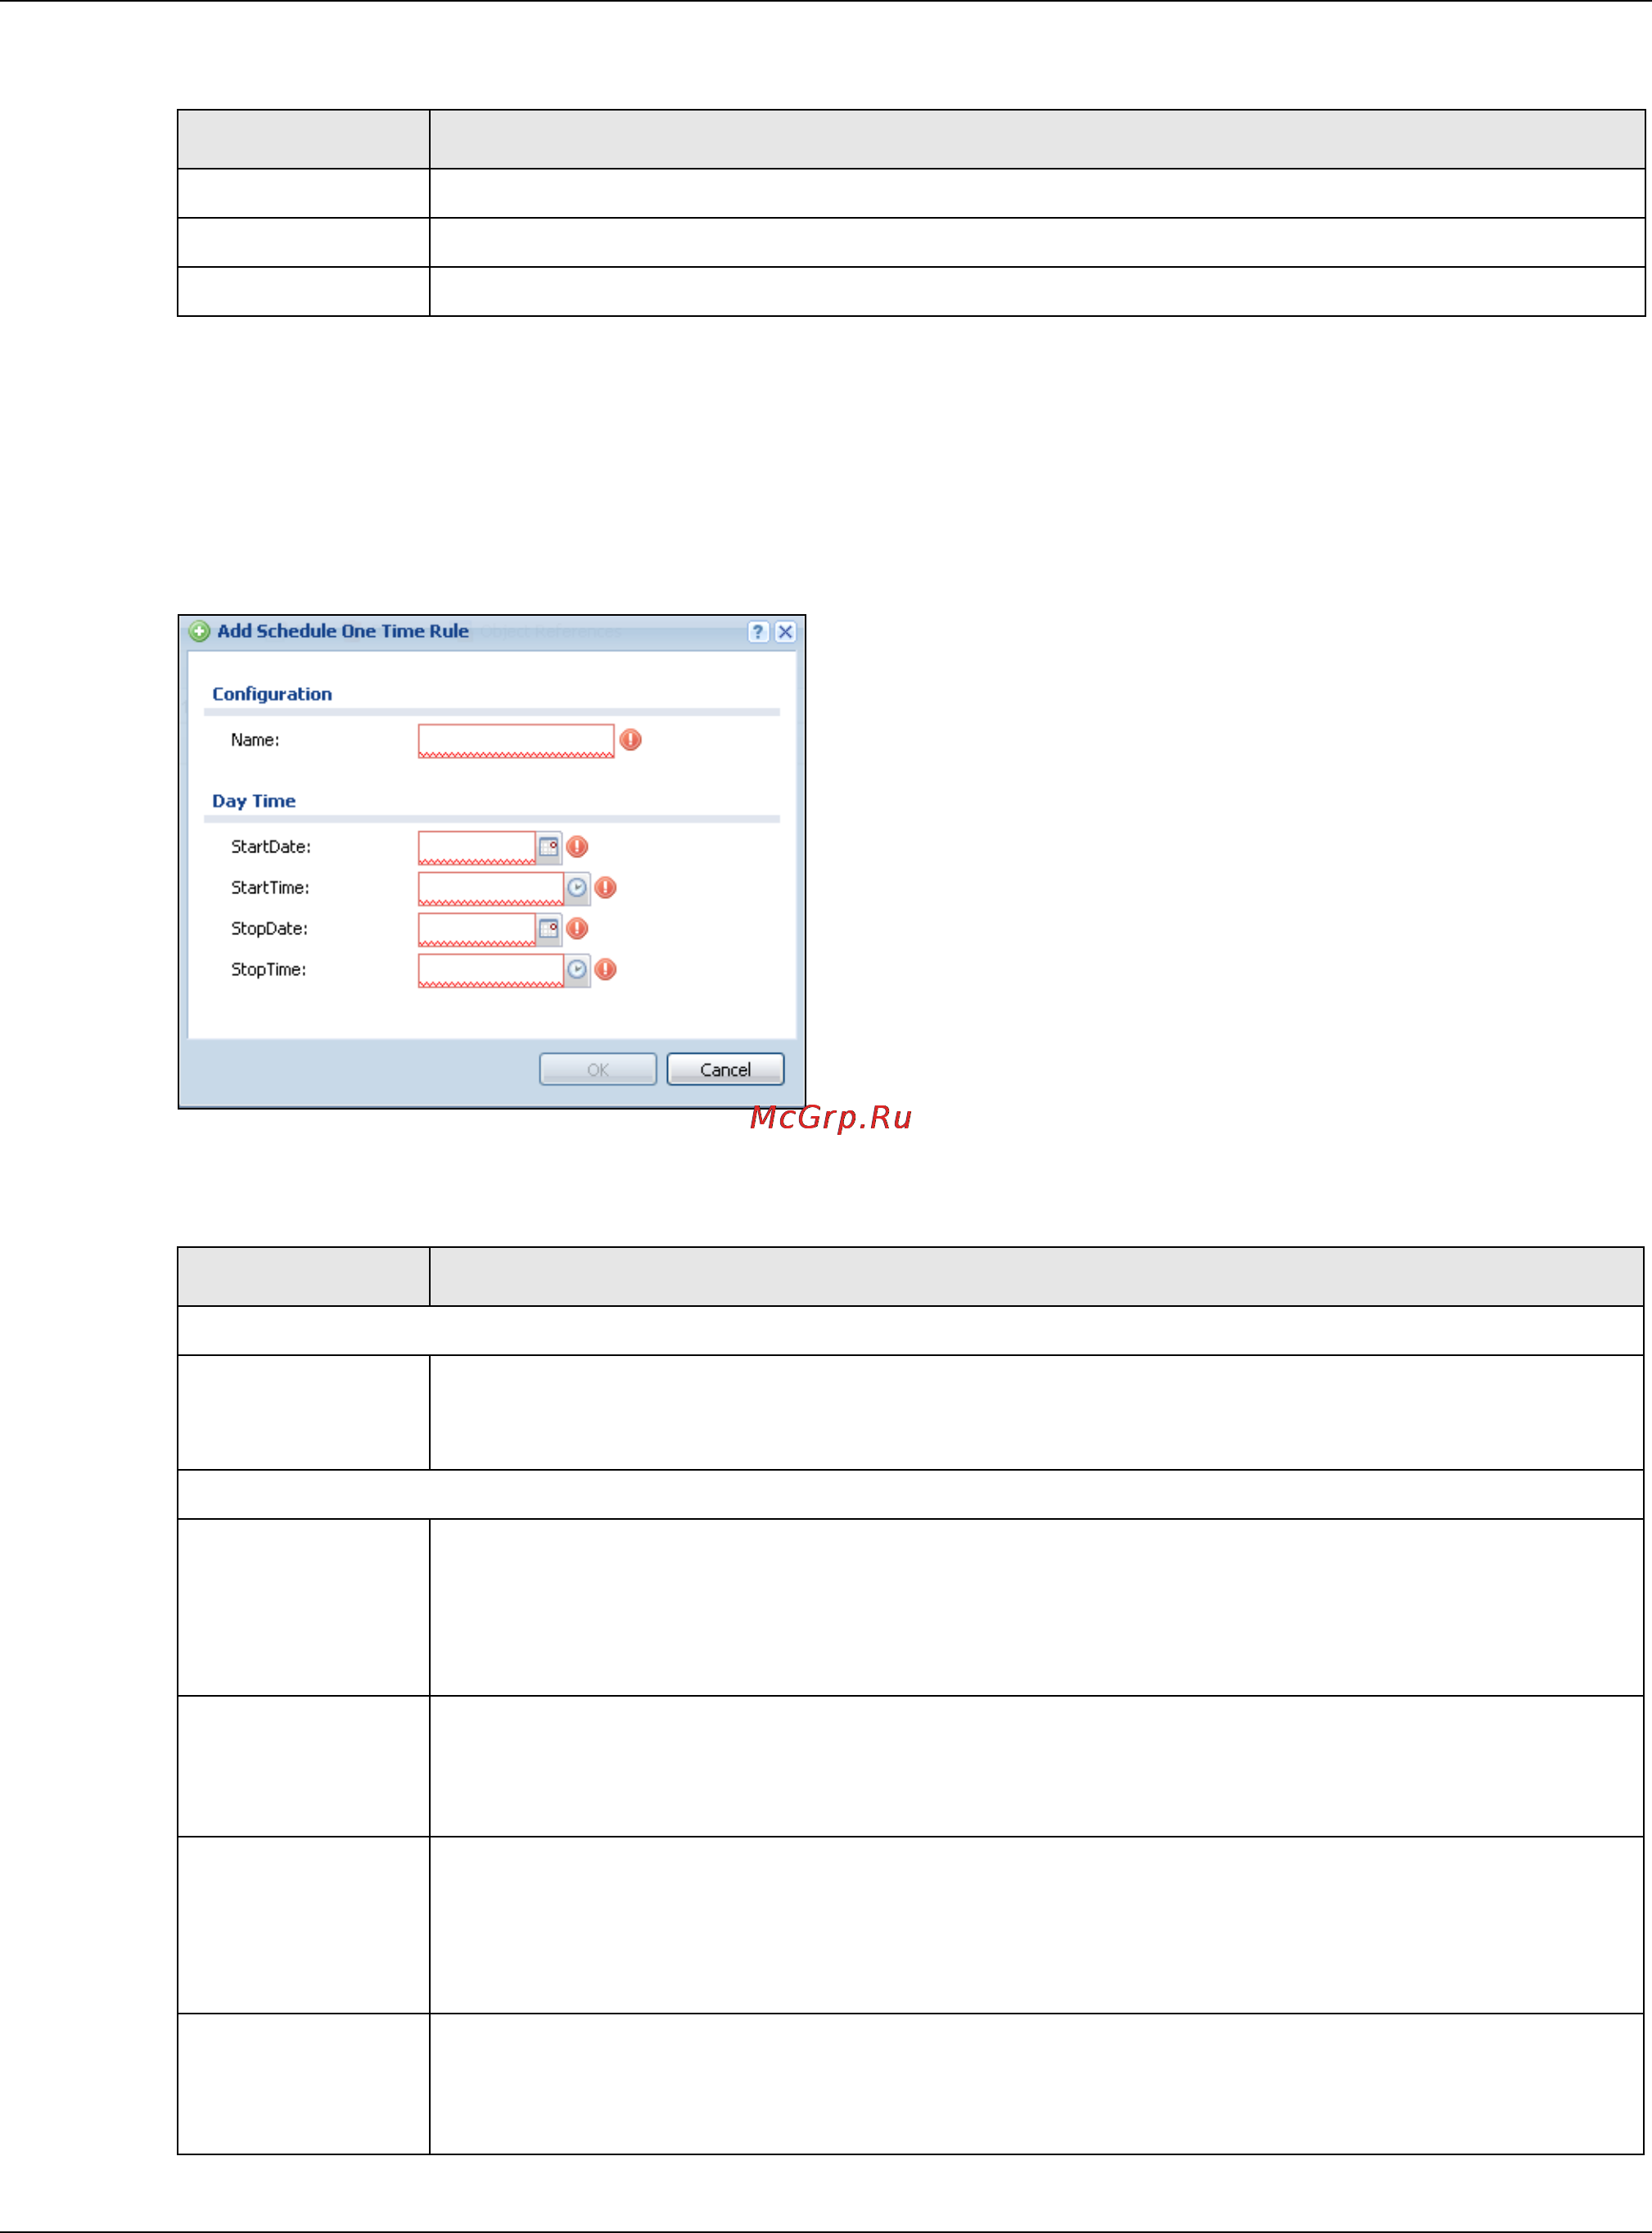Click the Day Time section heading
Screen dimensions: 1652x2233
(x=254, y=801)
